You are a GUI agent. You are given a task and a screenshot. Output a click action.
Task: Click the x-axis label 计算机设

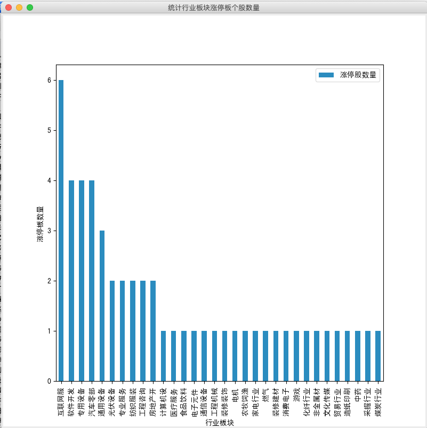click(163, 402)
